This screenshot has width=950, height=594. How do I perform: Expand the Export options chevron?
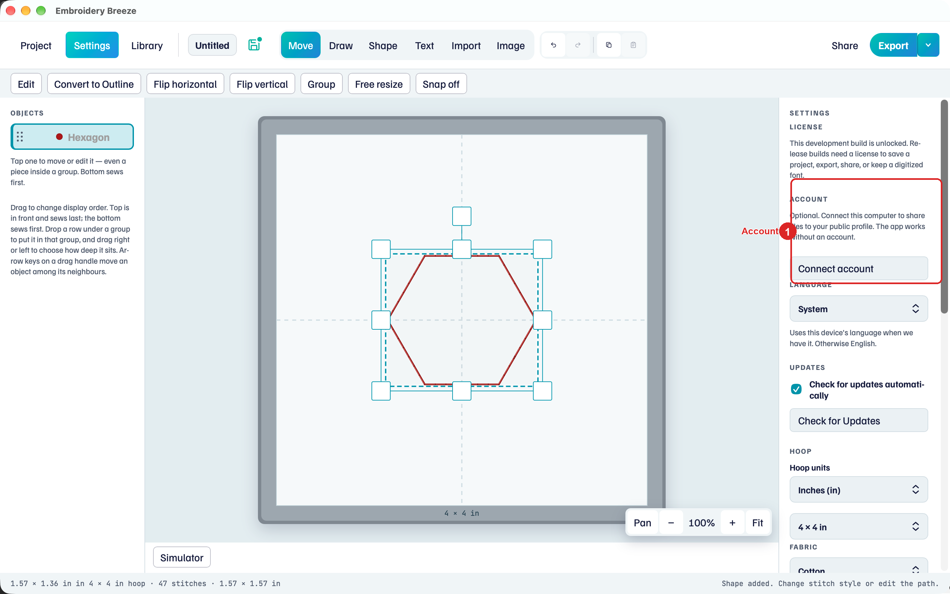click(928, 45)
